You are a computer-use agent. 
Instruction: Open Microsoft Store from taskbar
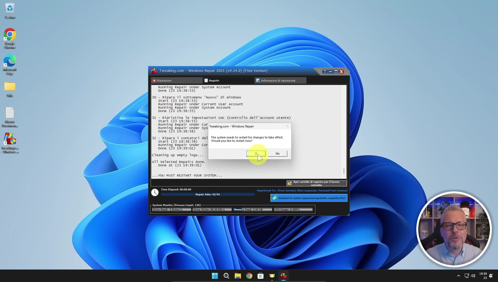[x=260, y=276]
